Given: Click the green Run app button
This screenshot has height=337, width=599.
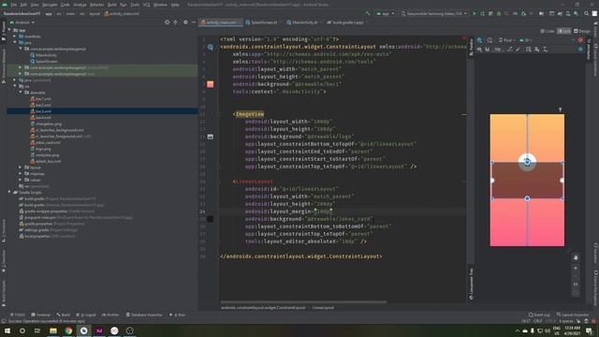Looking at the screenshot, I should tap(475, 13).
